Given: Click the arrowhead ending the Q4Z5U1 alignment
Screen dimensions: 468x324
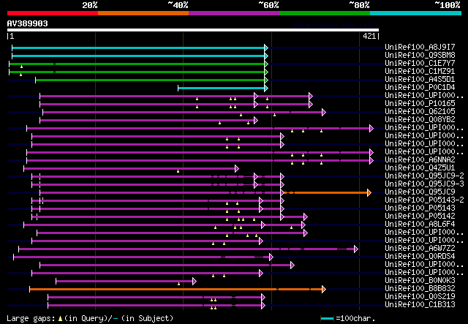Looking at the screenshot, I should click(x=237, y=169).
